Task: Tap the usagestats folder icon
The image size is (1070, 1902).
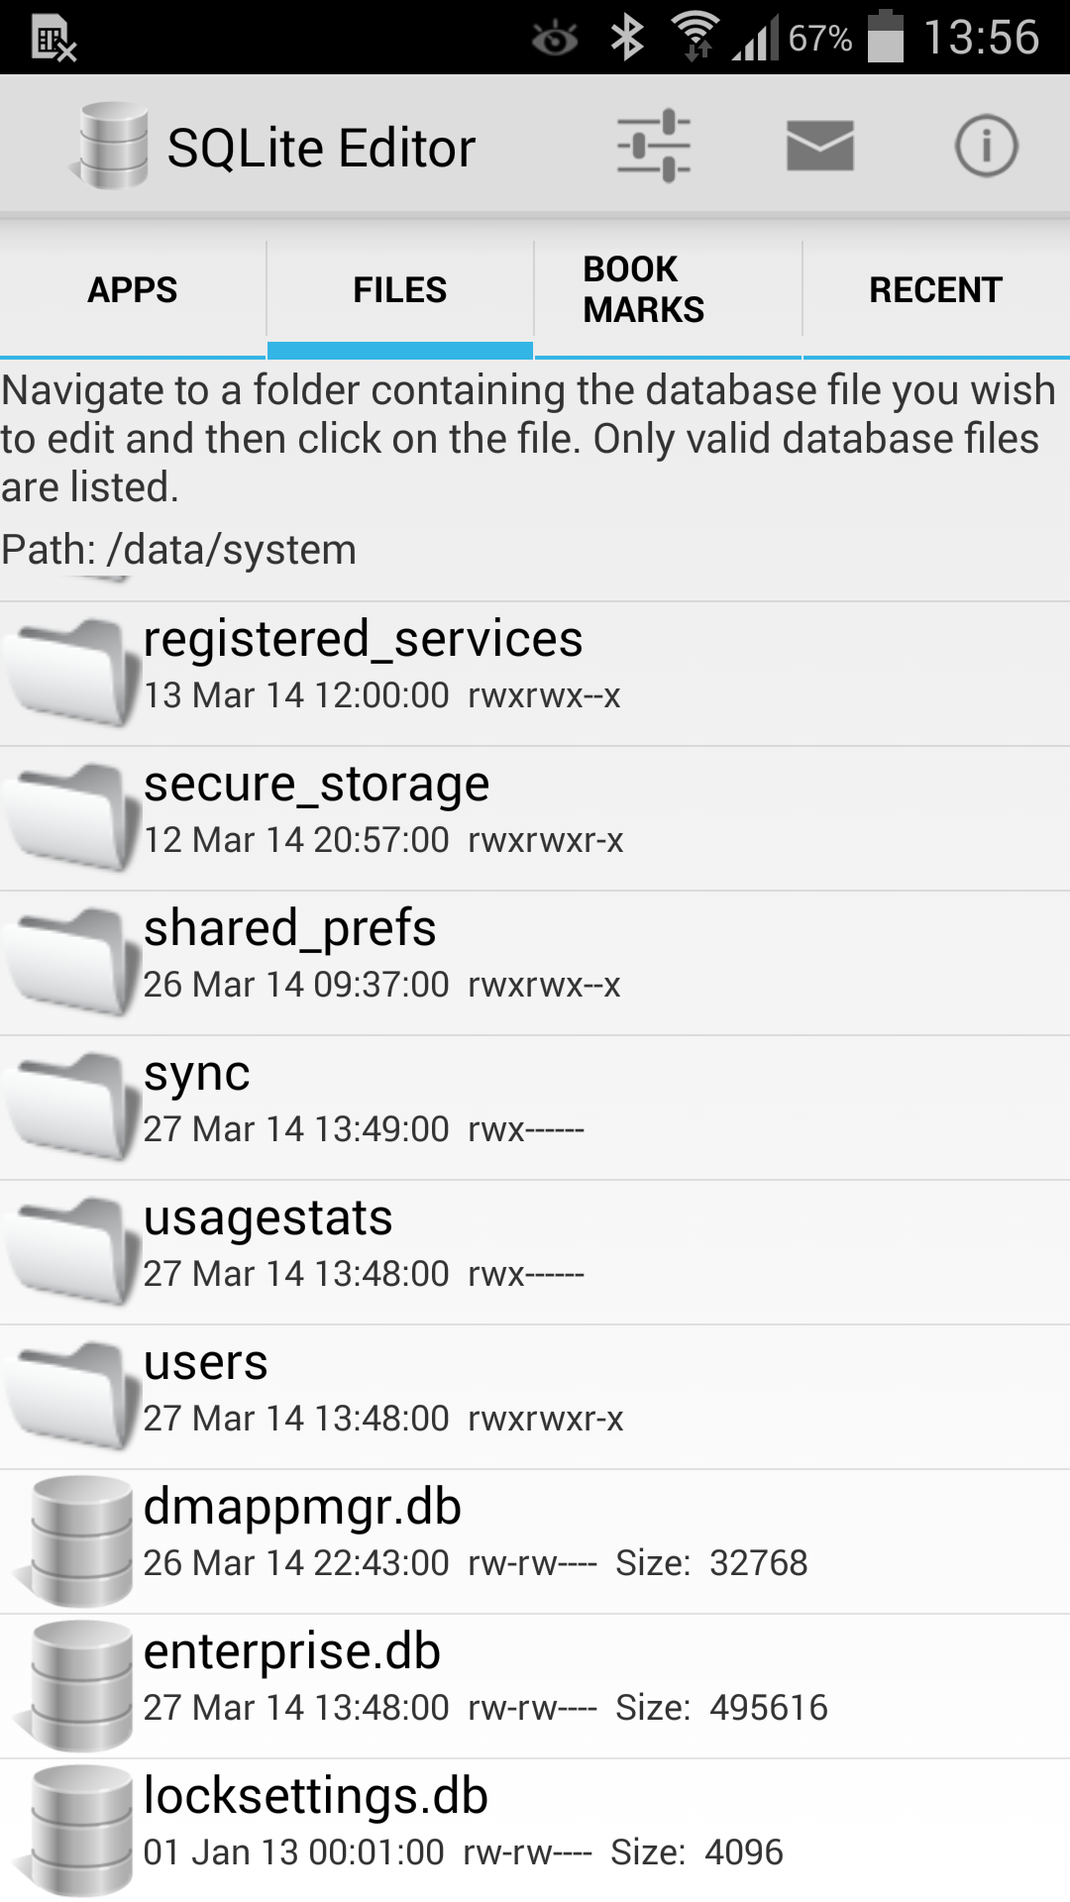Action: tap(71, 1251)
